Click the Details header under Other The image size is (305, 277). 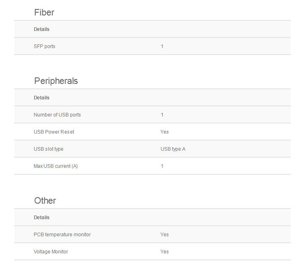click(41, 218)
